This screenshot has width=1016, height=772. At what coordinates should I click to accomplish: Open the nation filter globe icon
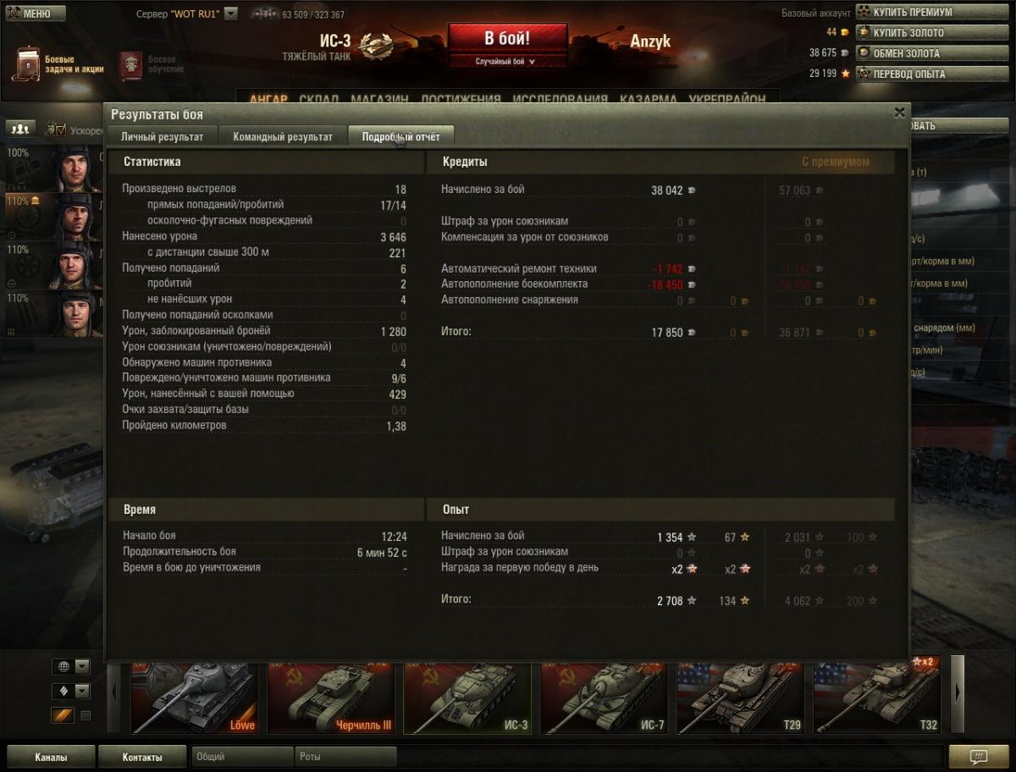[x=63, y=667]
